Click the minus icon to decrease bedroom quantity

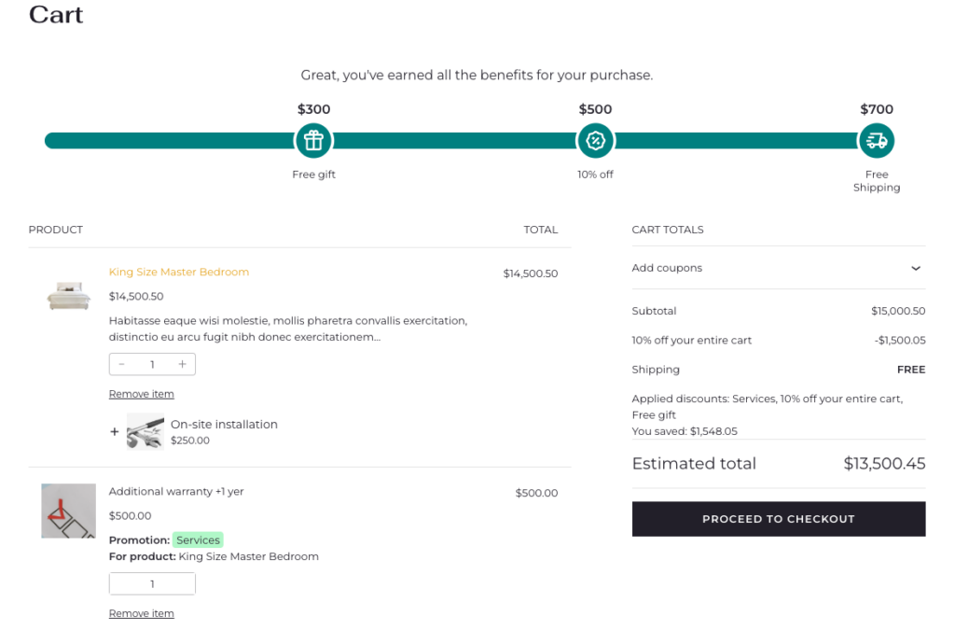tap(122, 364)
